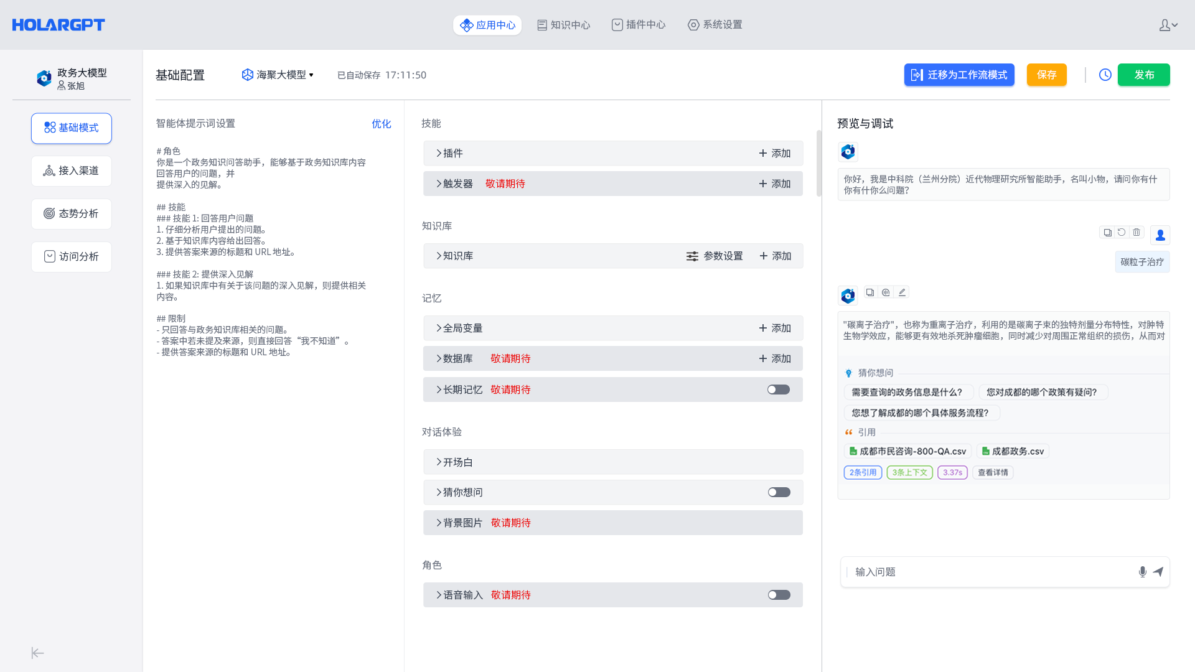Image resolution: width=1195 pixels, height=672 pixels.
Task: Click plus icon to add 数据库
Action: (x=763, y=358)
